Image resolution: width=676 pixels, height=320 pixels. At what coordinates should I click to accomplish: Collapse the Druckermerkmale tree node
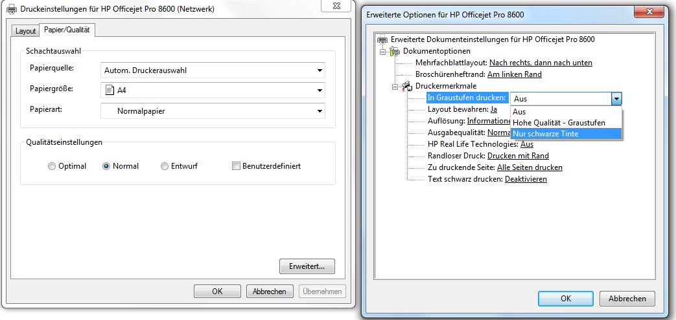395,86
